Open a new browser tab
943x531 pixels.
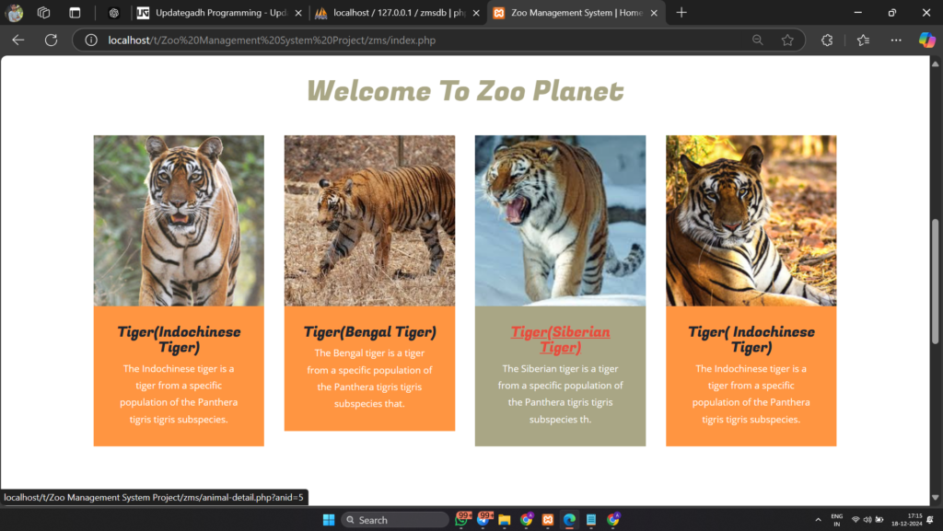[681, 13]
